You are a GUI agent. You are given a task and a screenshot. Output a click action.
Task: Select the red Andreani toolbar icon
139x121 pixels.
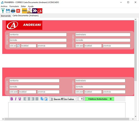point(40,11)
